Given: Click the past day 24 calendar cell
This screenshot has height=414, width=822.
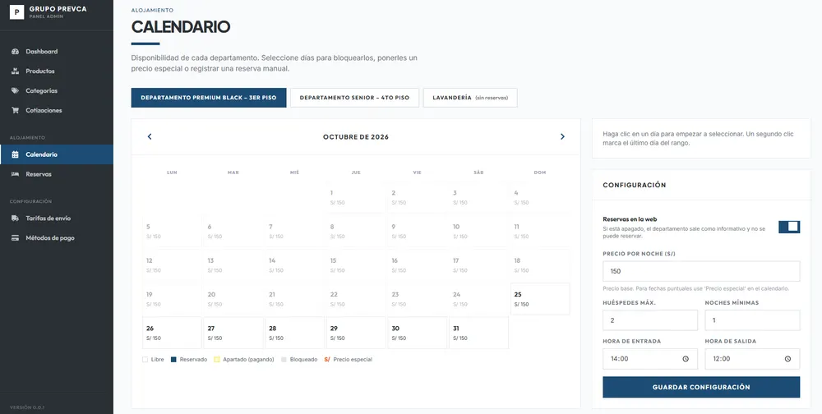Looking at the screenshot, I should pyautogui.click(x=478, y=299).
